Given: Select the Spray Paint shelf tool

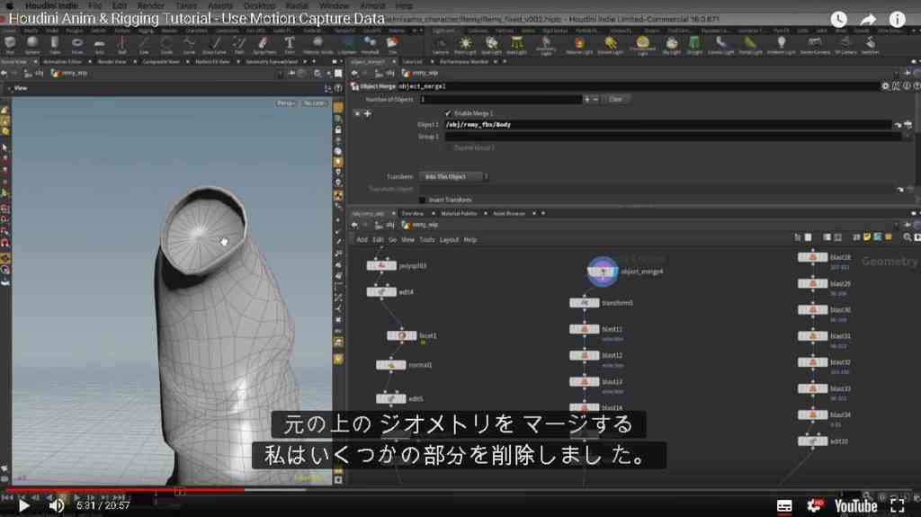Looking at the screenshot, I should pyautogui.click(x=264, y=44).
